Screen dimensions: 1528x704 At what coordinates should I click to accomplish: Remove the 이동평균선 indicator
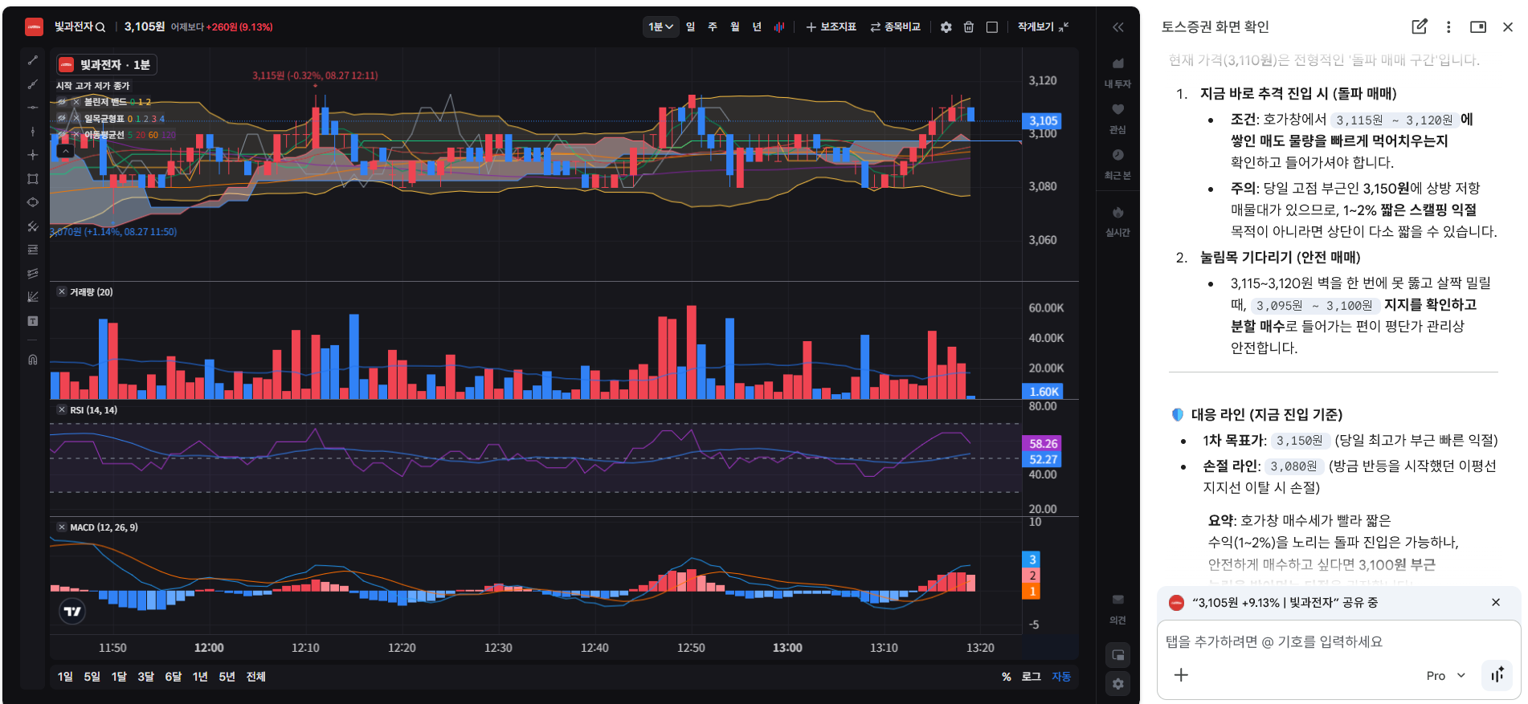coord(76,134)
